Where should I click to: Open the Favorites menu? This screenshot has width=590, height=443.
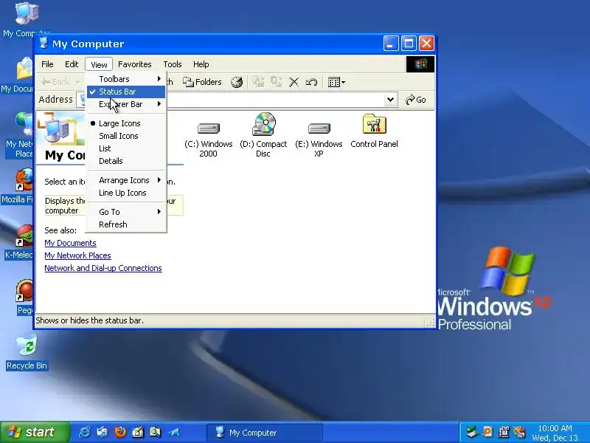point(135,64)
